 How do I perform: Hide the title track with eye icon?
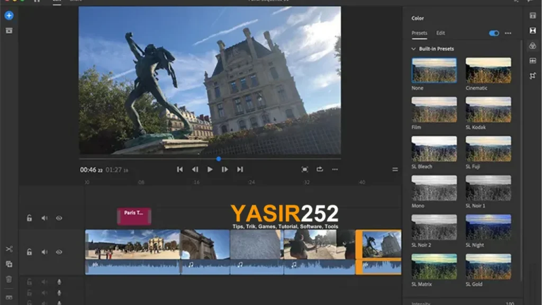(59, 218)
